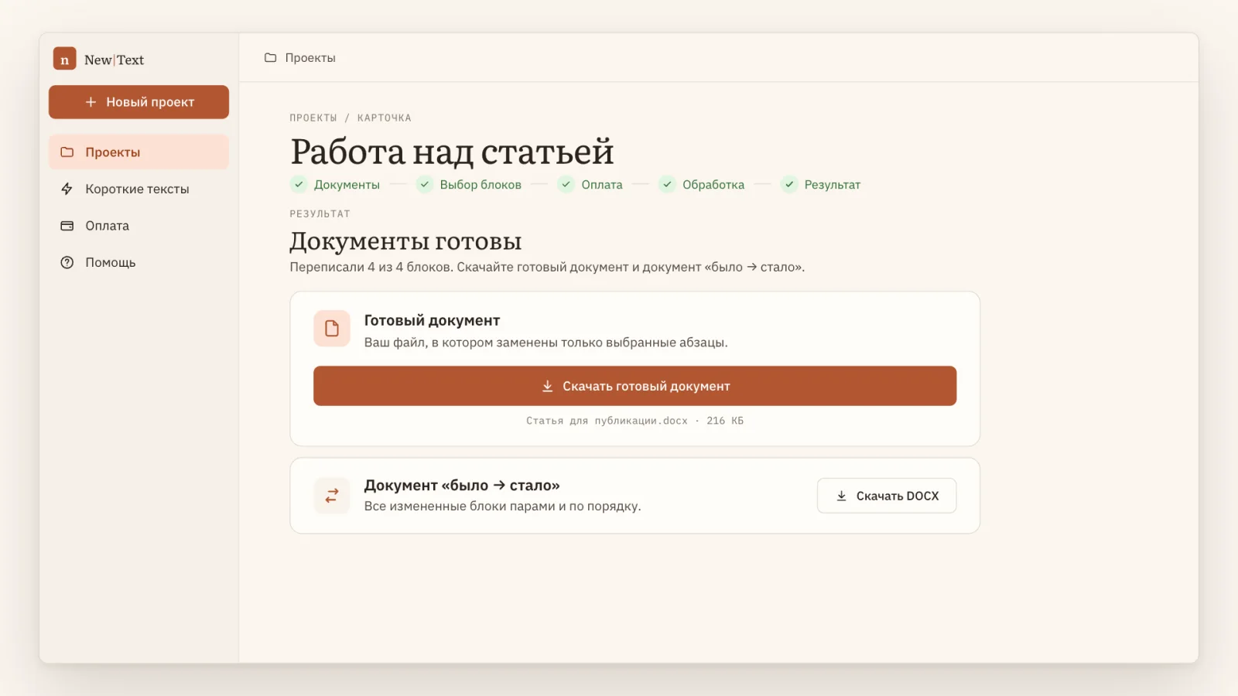Image resolution: width=1238 pixels, height=696 pixels.
Task: Click the lightning icon for Короткие тексты
Action: 67,189
